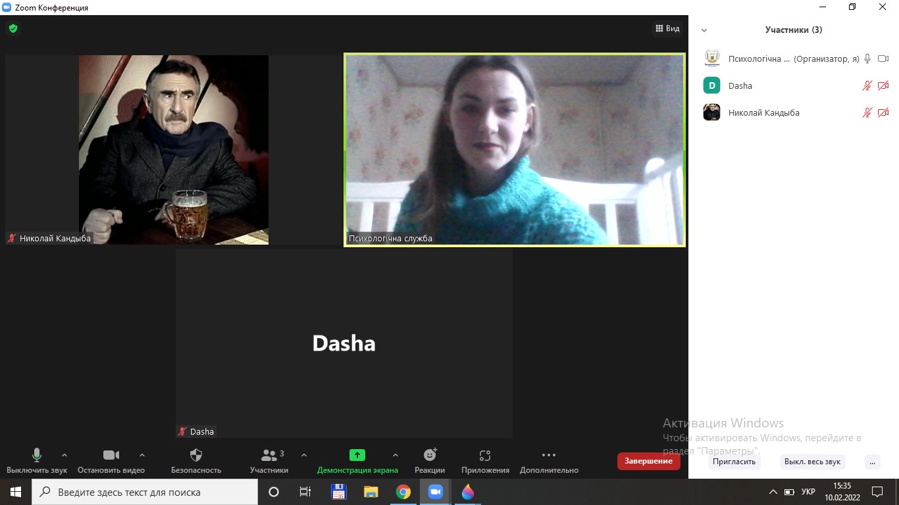
Task: Click the Zoom icon on the taskbar
Action: [436, 492]
